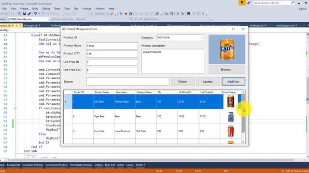Click the Save All icon
This screenshot has width=309, height=173.
pyautogui.click(x=29, y=14)
